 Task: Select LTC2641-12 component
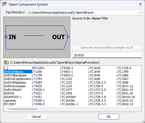[x=125, y=86]
